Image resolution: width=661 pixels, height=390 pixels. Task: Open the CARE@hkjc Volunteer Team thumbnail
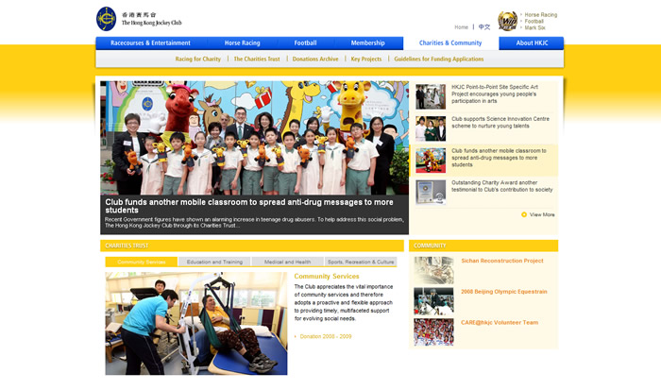(x=433, y=331)
